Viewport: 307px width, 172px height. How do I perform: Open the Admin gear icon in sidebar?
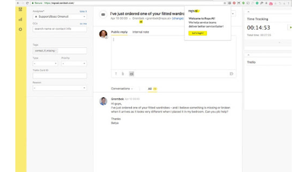tap(20, 29)
